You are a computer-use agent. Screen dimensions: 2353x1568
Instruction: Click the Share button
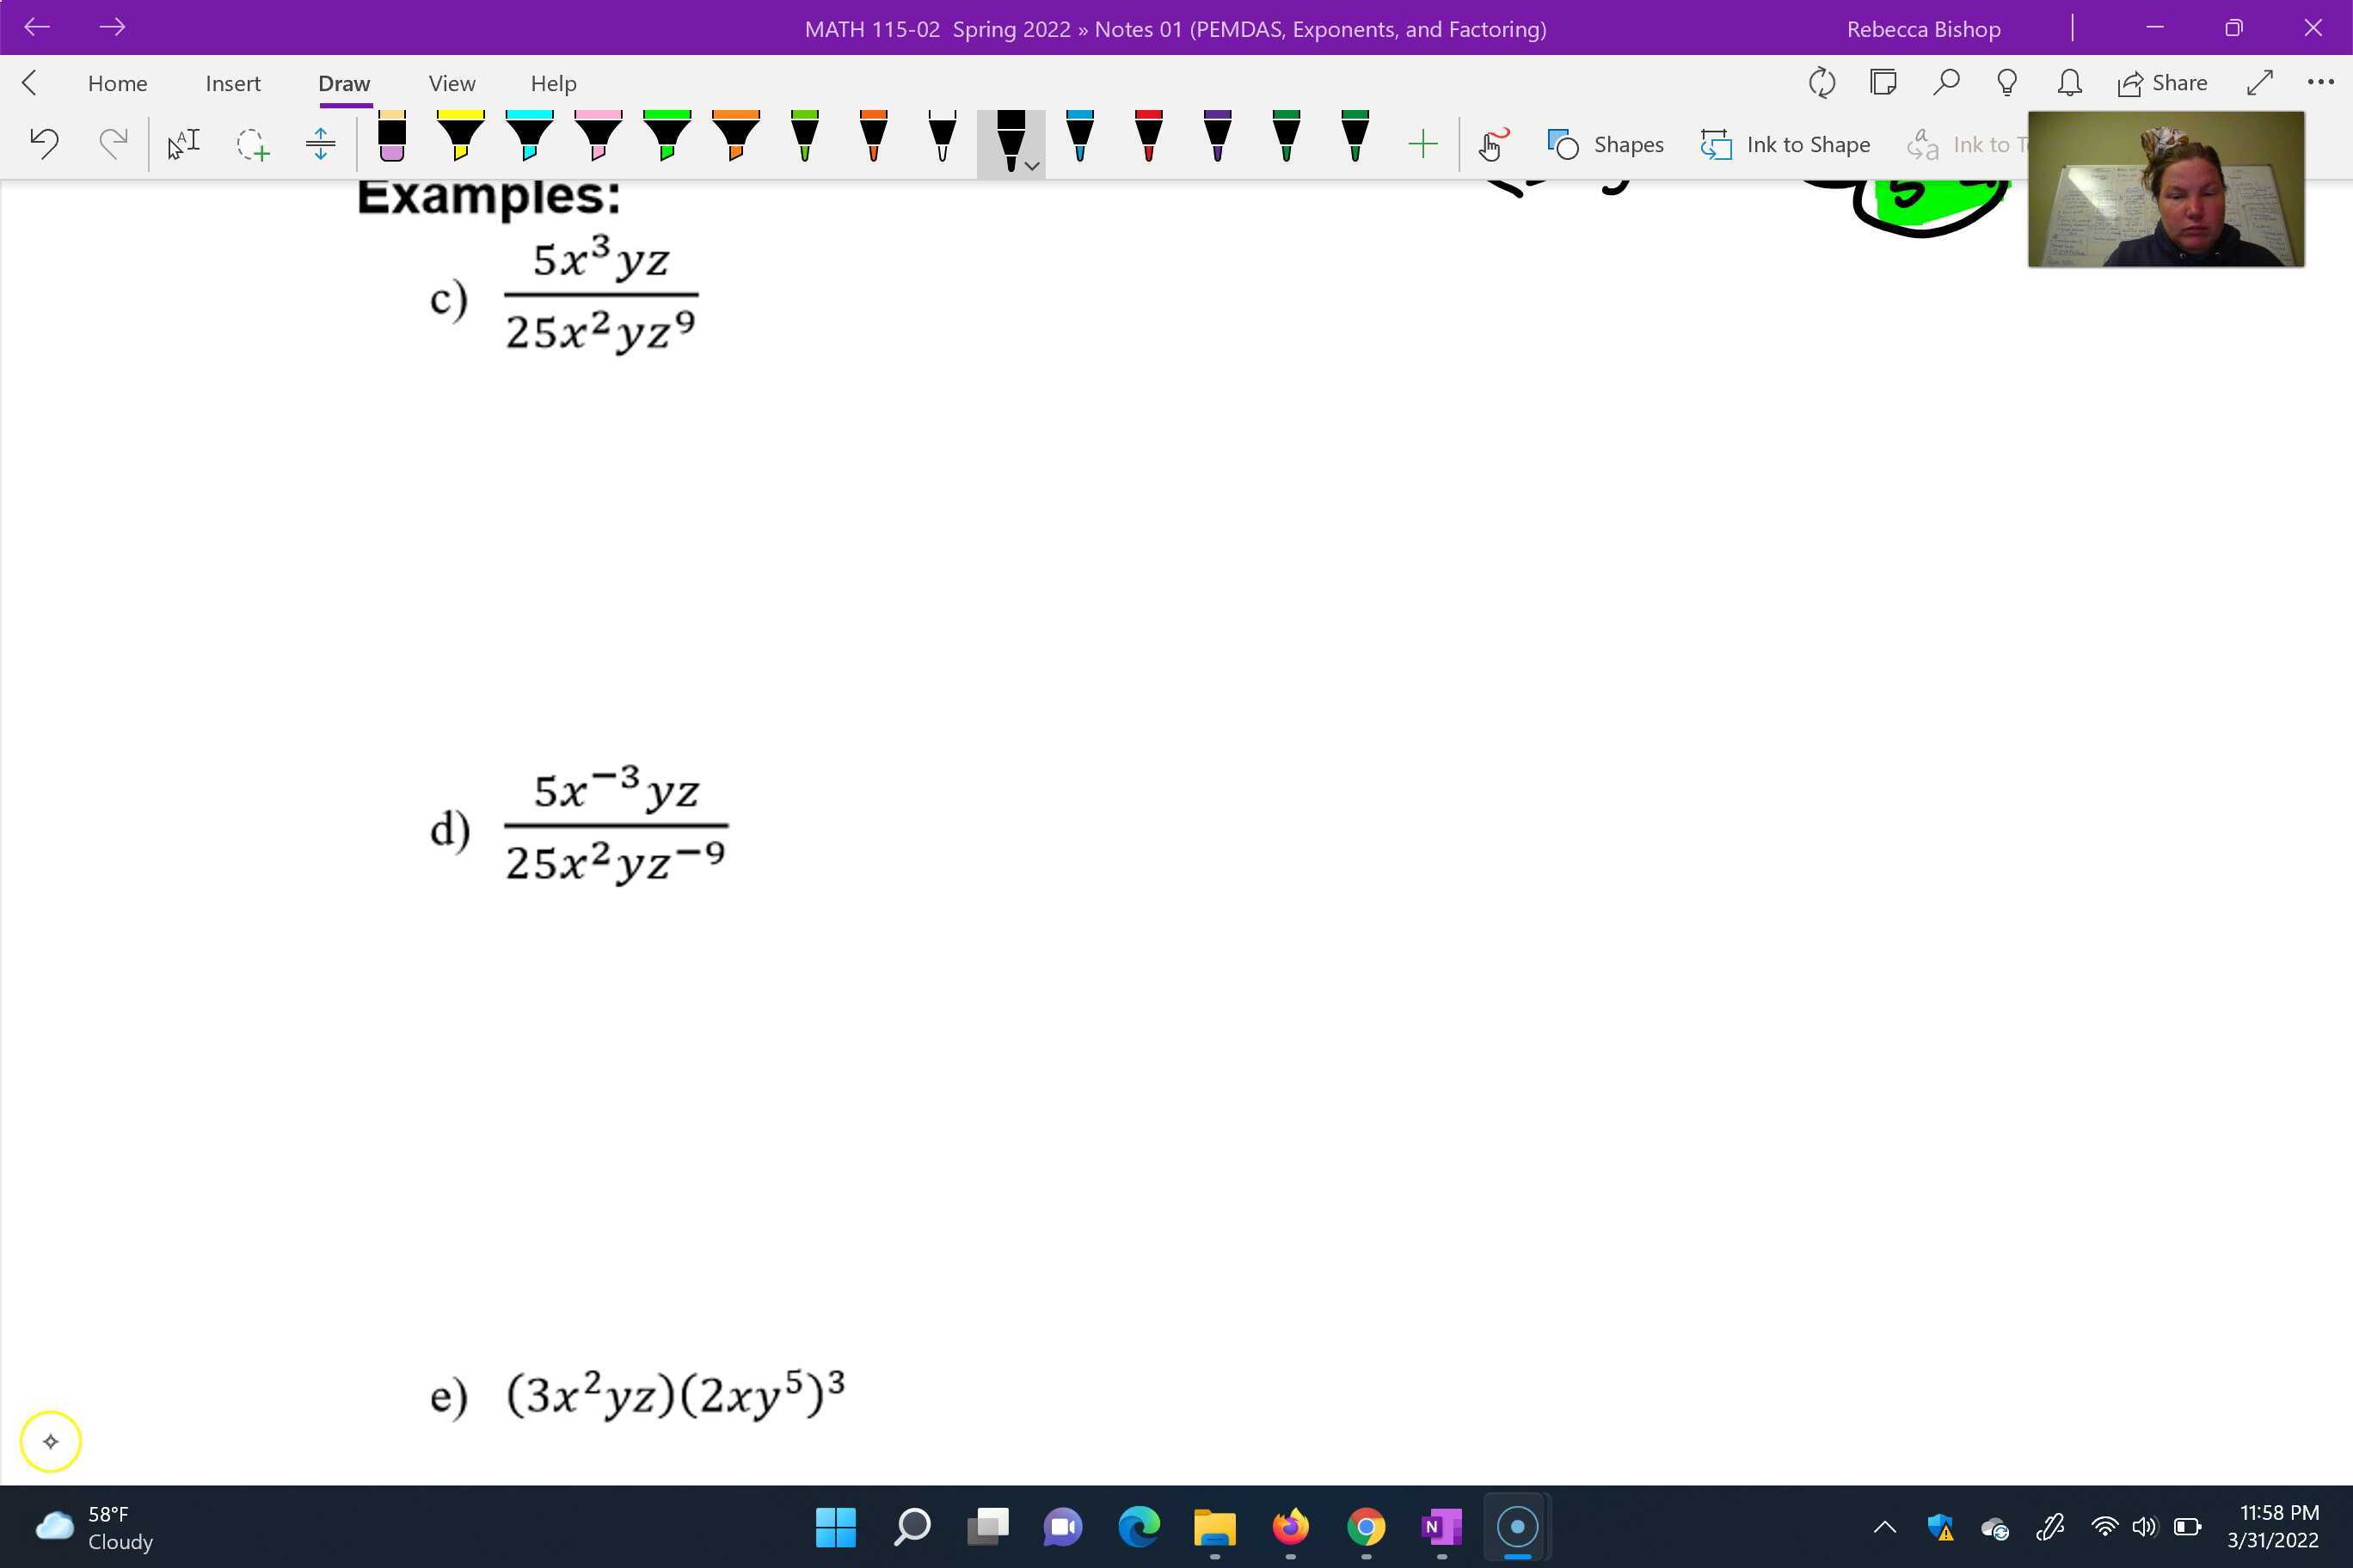pyautogui.click(x=2162, y=82)
